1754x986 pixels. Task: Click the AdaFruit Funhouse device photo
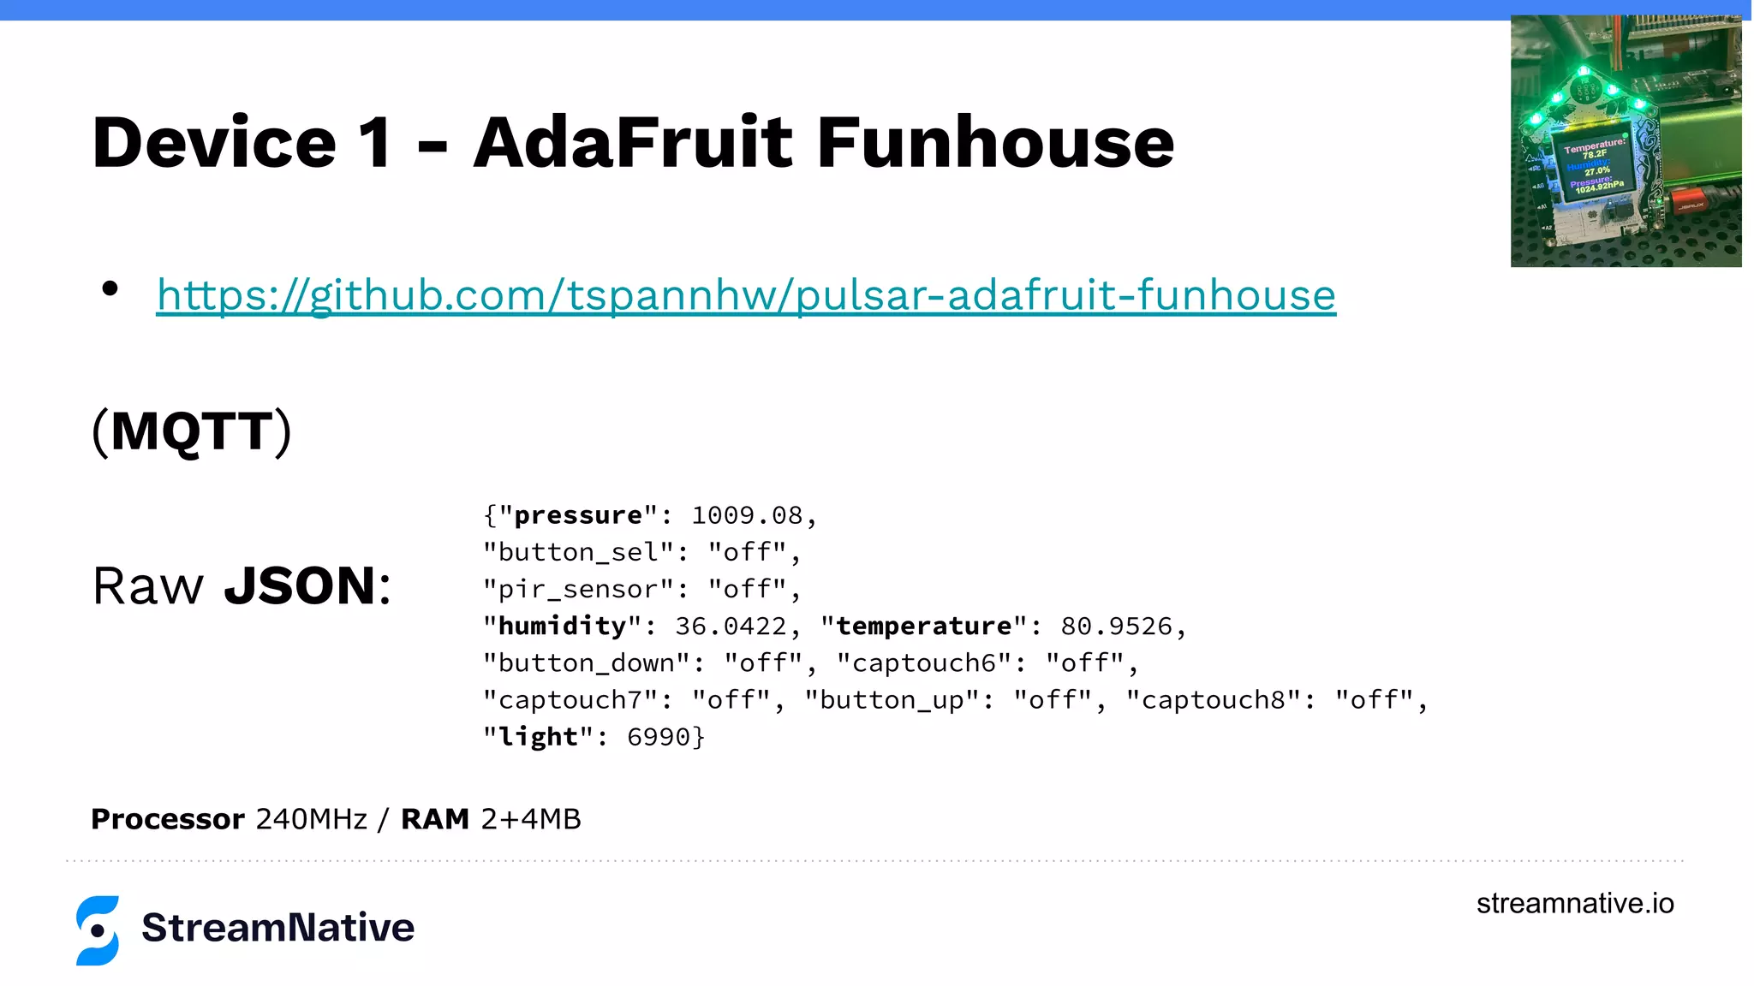click(1626, 141)
